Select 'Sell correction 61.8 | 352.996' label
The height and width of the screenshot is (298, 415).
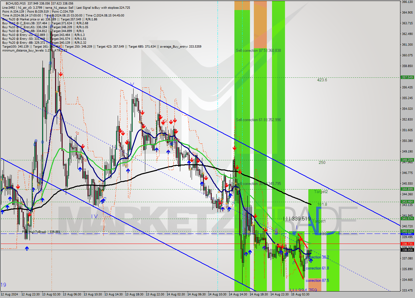click(x=258, y=120)
